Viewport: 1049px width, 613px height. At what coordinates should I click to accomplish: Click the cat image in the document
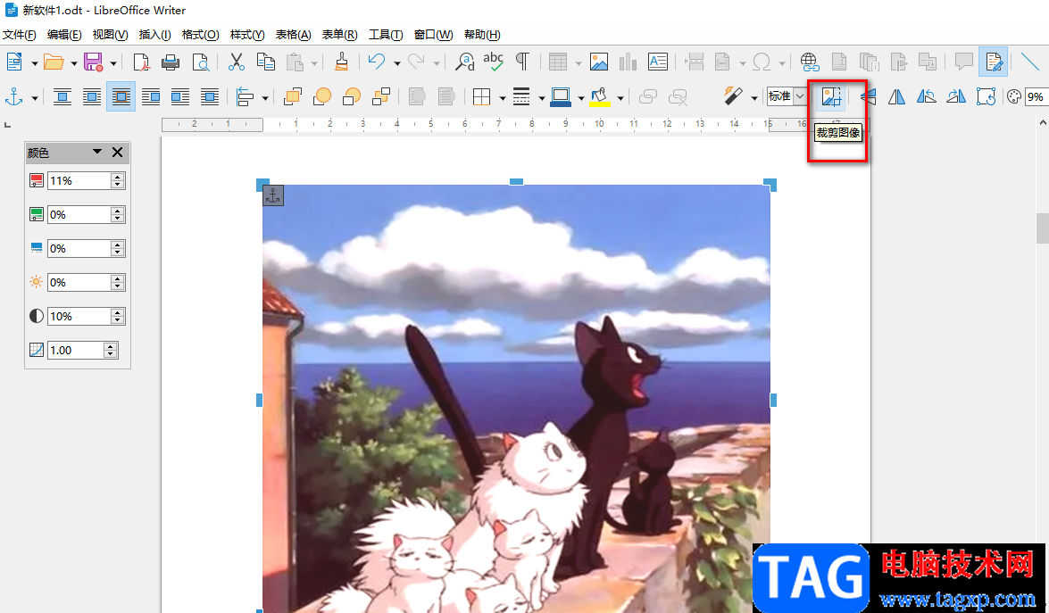tap(516, 399)
